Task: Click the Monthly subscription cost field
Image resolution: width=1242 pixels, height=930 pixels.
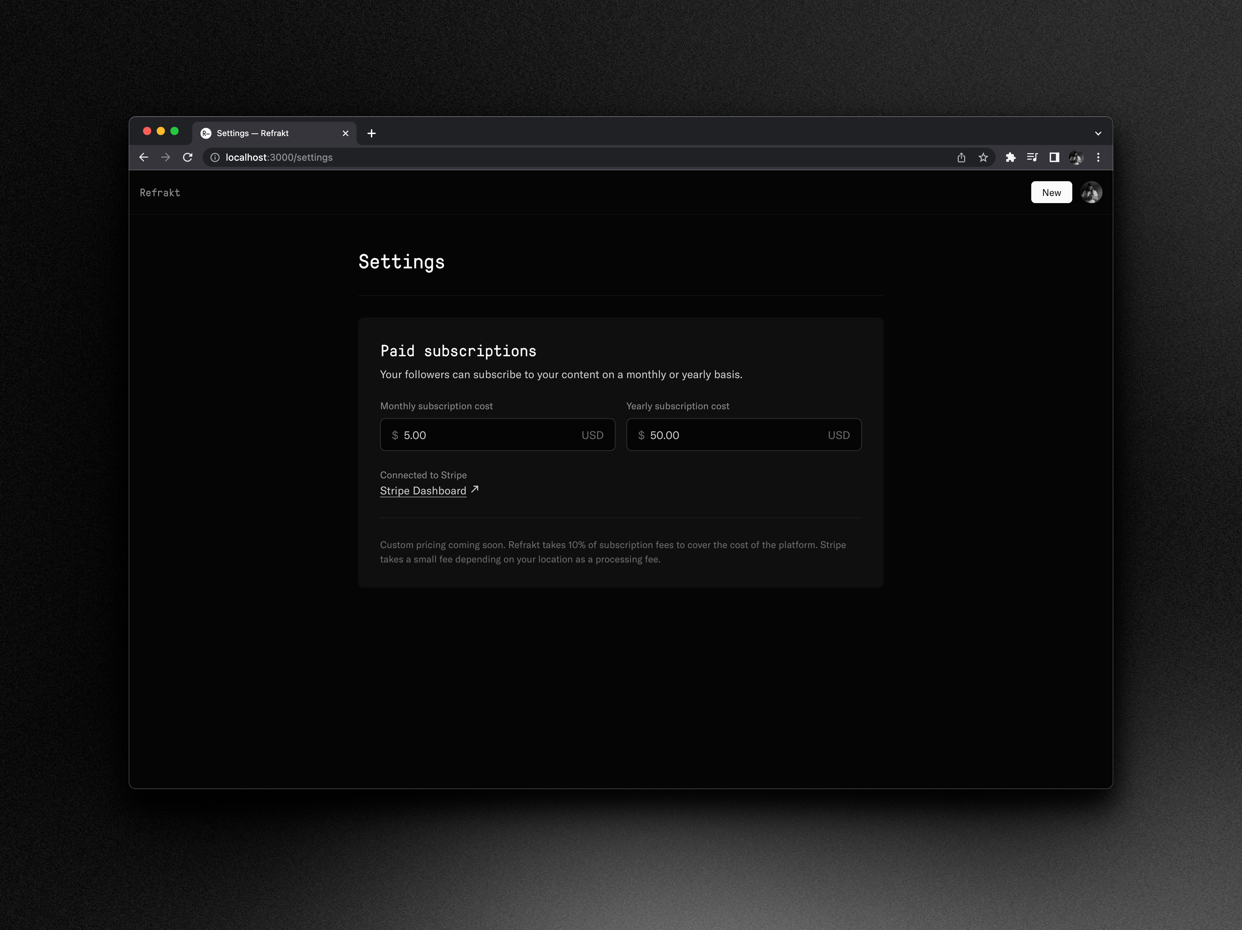Action: click(489, 435)
